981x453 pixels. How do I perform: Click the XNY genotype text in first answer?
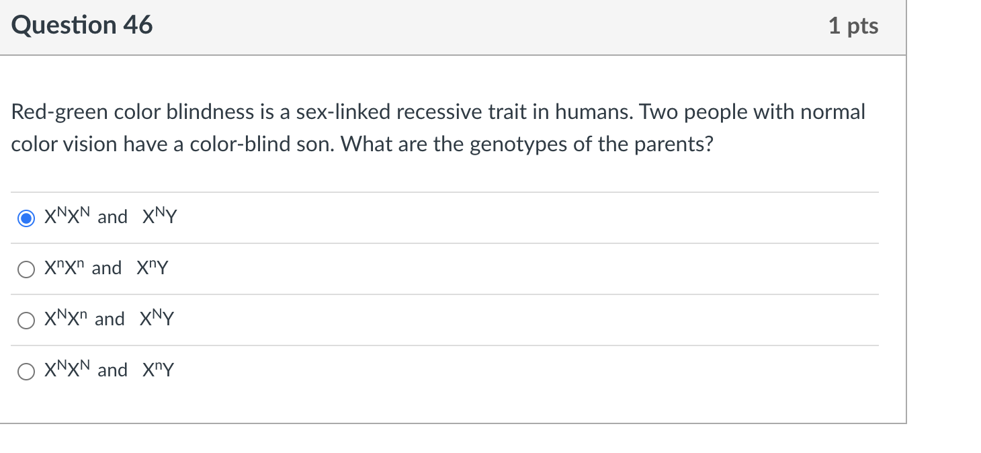click(159, 216)
